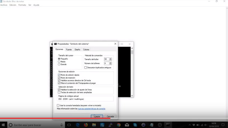Decrease Número de búferes with down arrow
The width and height of the screenshot is (228, 128).
tap(110, 64)
